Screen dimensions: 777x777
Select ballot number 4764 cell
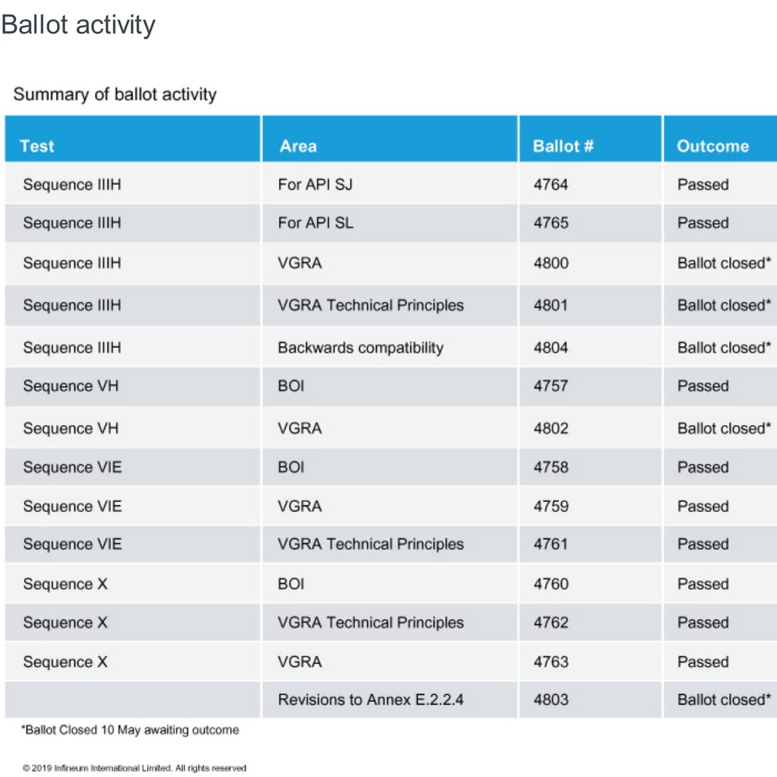click(x=590, y=184)
